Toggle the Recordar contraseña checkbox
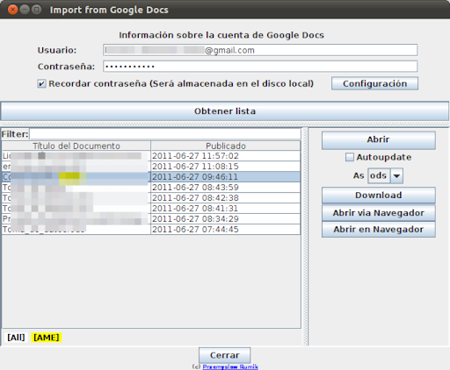 41,84
